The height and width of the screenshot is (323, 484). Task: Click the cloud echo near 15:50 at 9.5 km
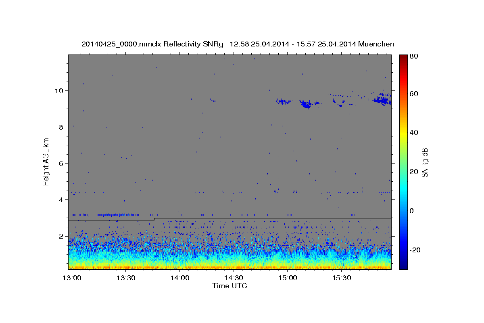382,99
